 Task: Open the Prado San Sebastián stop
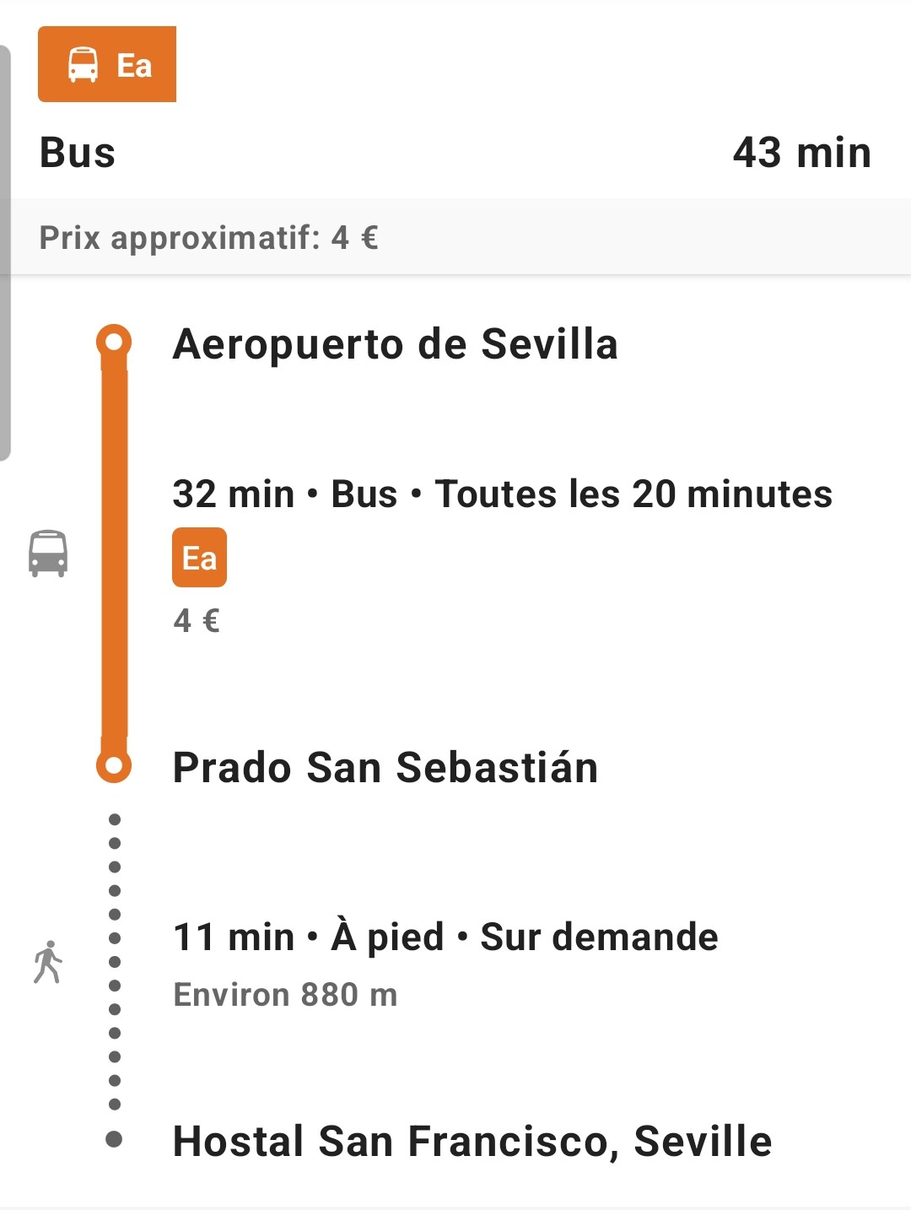pyautogui.click(x=385, y=768)
